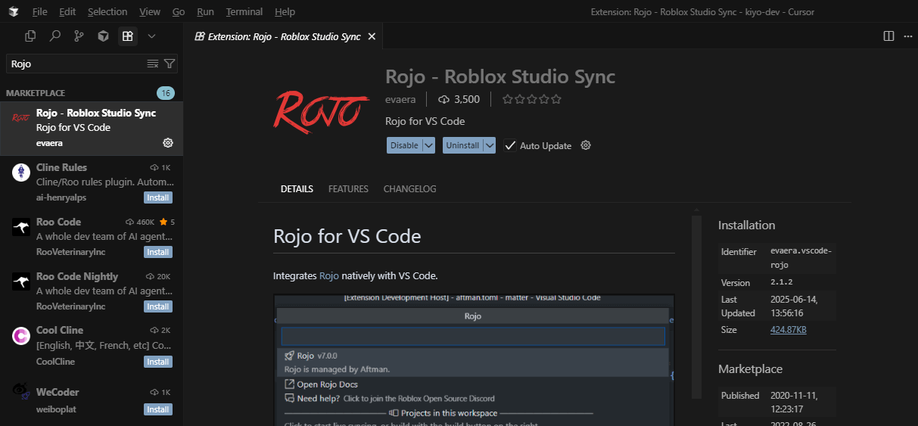
Task: Clear extensions search results icon
Action: click(x=153, y=64)
